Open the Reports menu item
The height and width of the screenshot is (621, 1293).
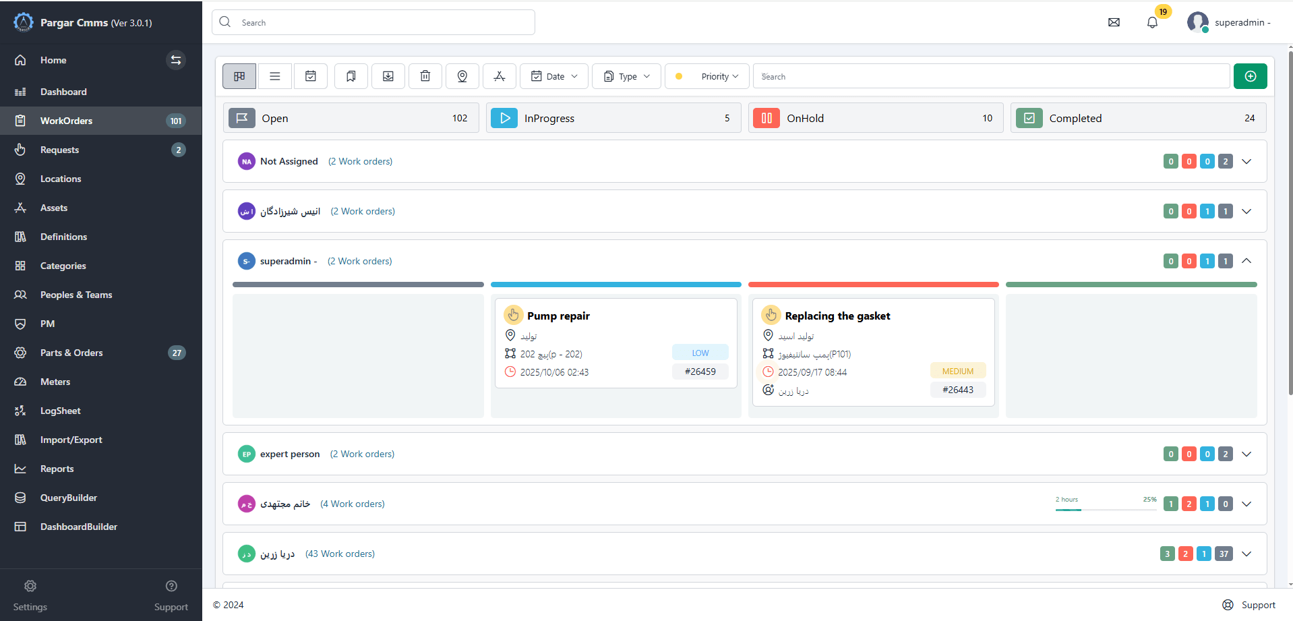coord(57,469)
